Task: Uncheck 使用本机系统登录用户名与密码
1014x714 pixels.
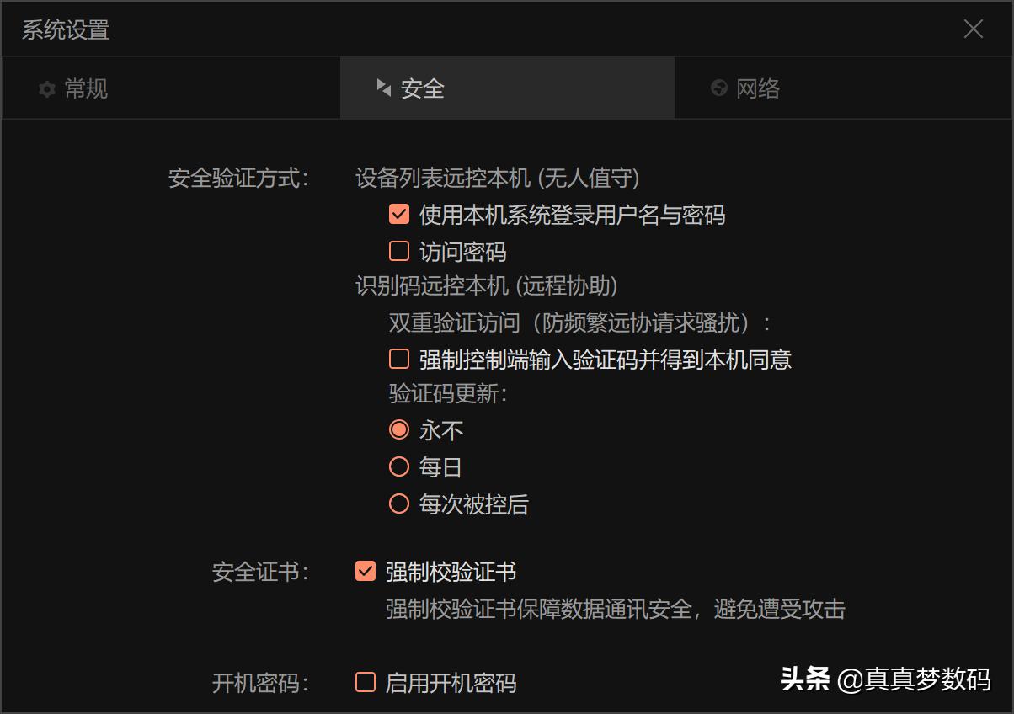Action: [398, 215]
